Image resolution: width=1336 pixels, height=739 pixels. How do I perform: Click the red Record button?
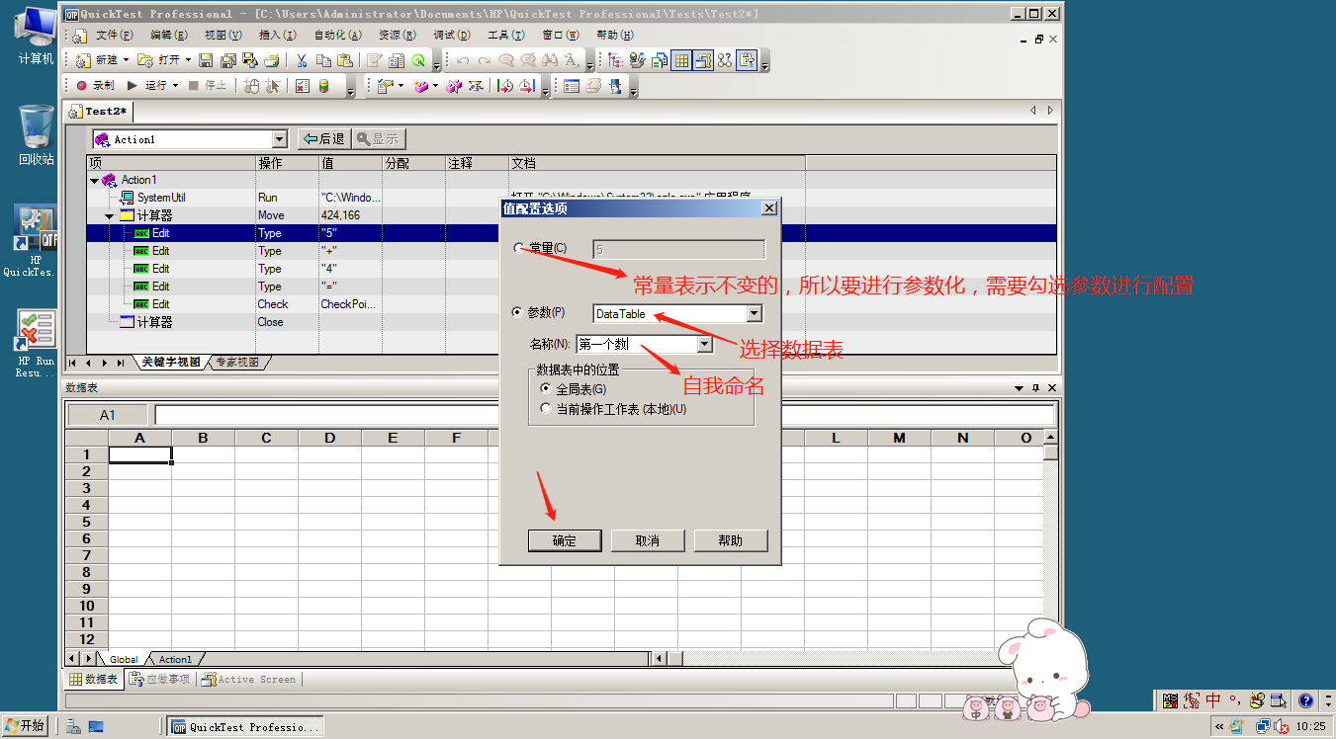point(81,85)
